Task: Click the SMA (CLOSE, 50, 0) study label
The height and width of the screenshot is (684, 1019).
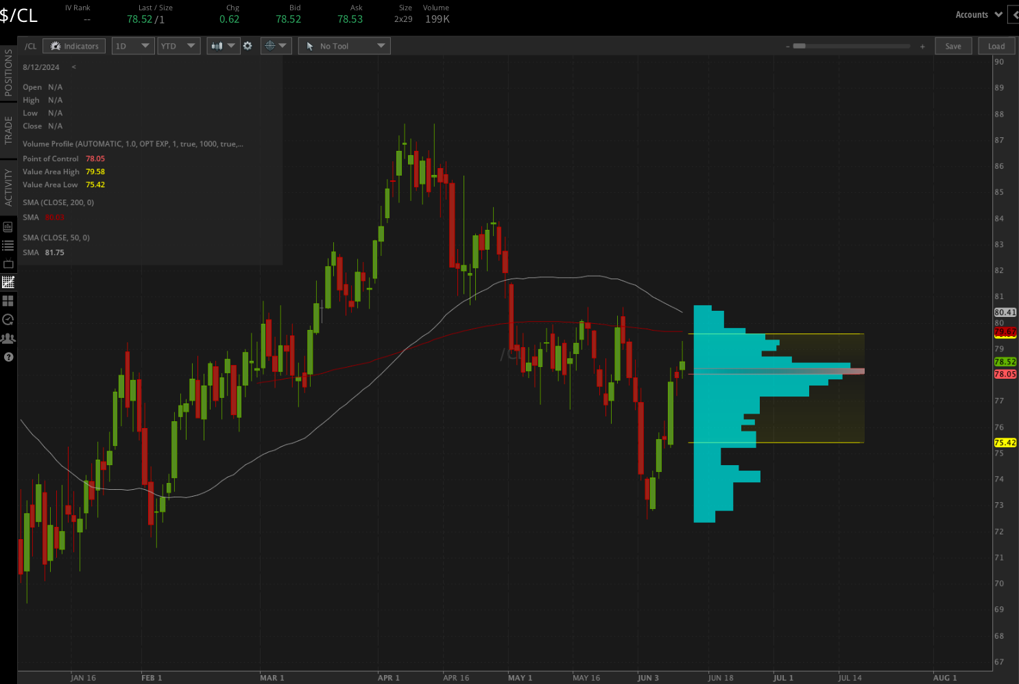Action: [56, 237]
